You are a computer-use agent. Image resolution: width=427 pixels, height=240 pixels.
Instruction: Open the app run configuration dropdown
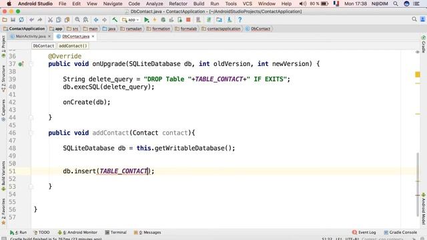point(131,20)
